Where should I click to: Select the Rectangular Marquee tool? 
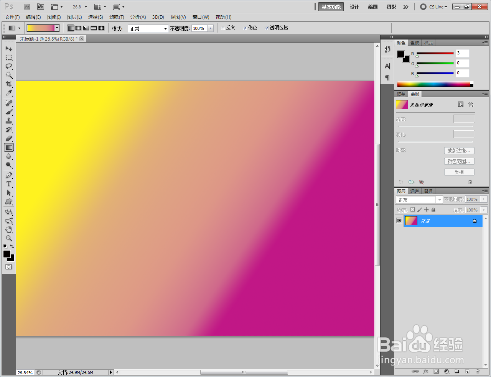tap(9, 57)
